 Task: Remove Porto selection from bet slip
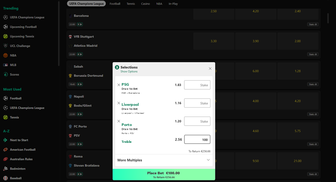click(x=119, y=121)
